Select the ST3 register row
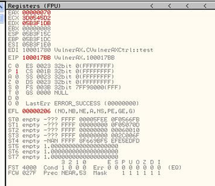This screenshot has height=186, width=215. [x=74, y=136]
